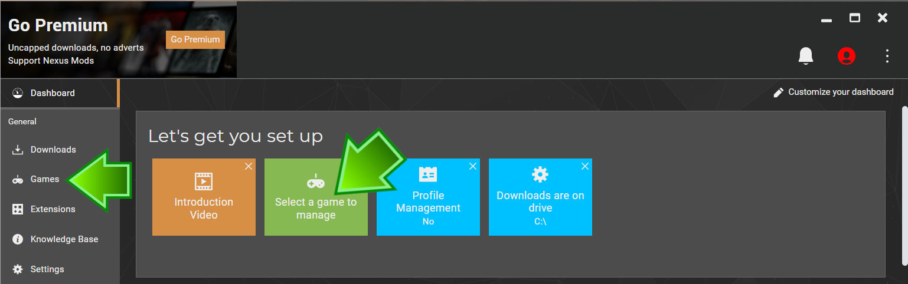Click the ID card icon on Profile Management
Image resolution: width=908 pixels, height=284 pixels.
pyautogui.click(x=428, y=174)
